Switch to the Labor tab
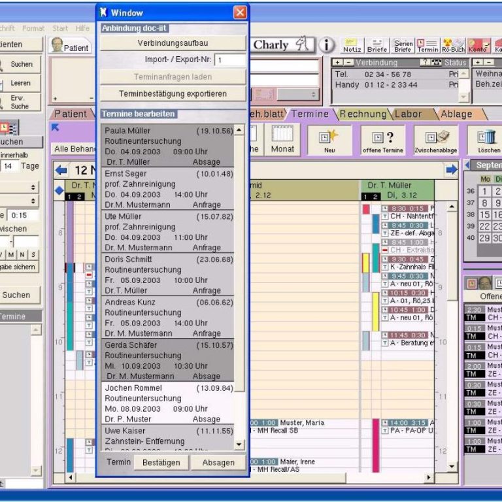Viewport: 502px width, 502px height. pos(408,114)
